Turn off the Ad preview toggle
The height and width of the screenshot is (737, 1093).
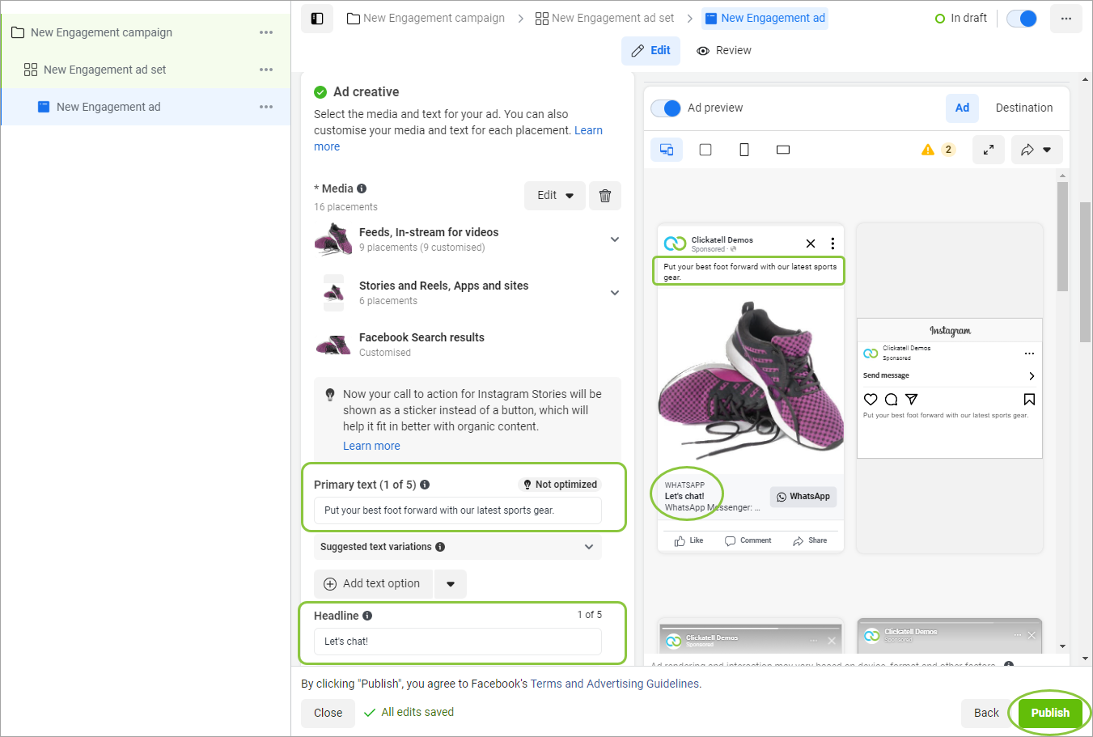click(x=666, y=108)
